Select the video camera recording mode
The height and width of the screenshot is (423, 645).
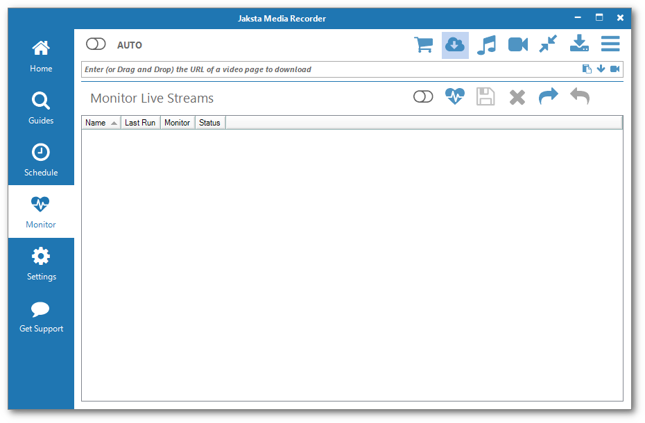click(518, 44)
